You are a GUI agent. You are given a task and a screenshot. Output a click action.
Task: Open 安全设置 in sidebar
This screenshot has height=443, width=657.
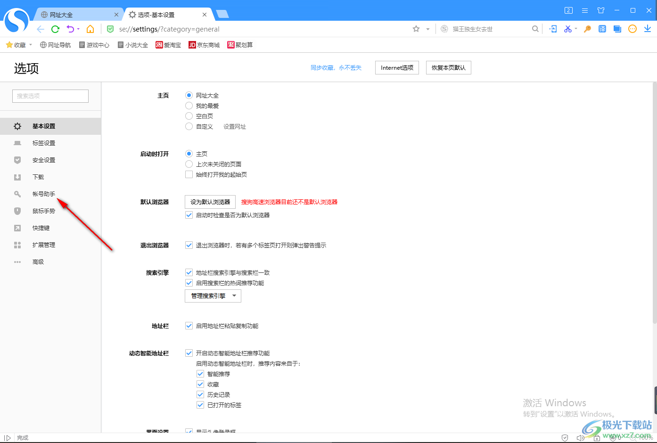(x=50, y=160)
